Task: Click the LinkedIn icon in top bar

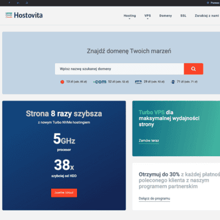Action: pyautogui.click(x=18, y=3)
